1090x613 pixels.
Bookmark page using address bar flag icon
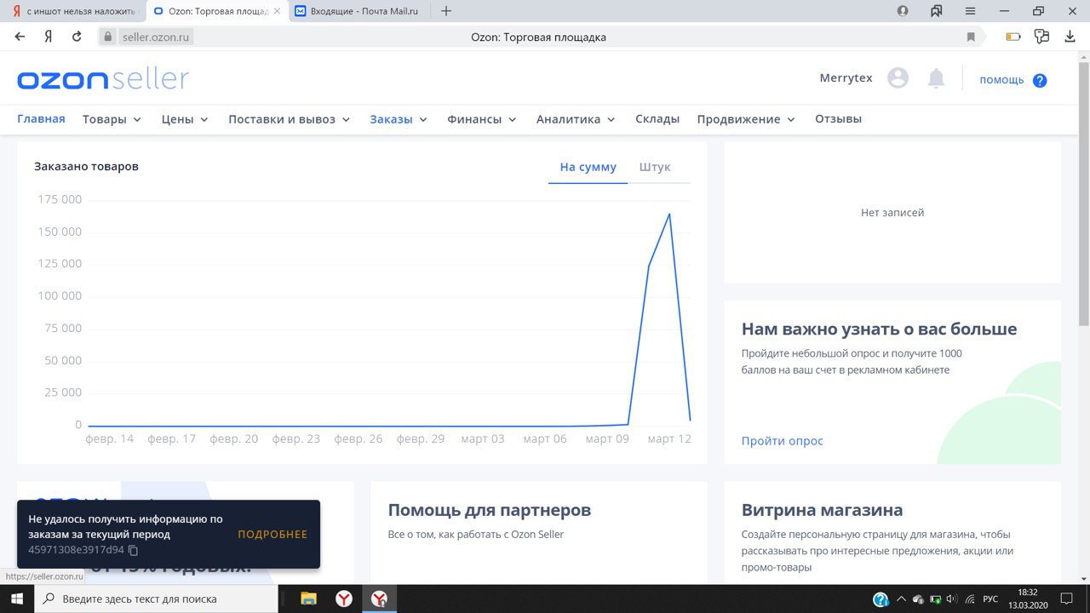click(x=971, y=37)
